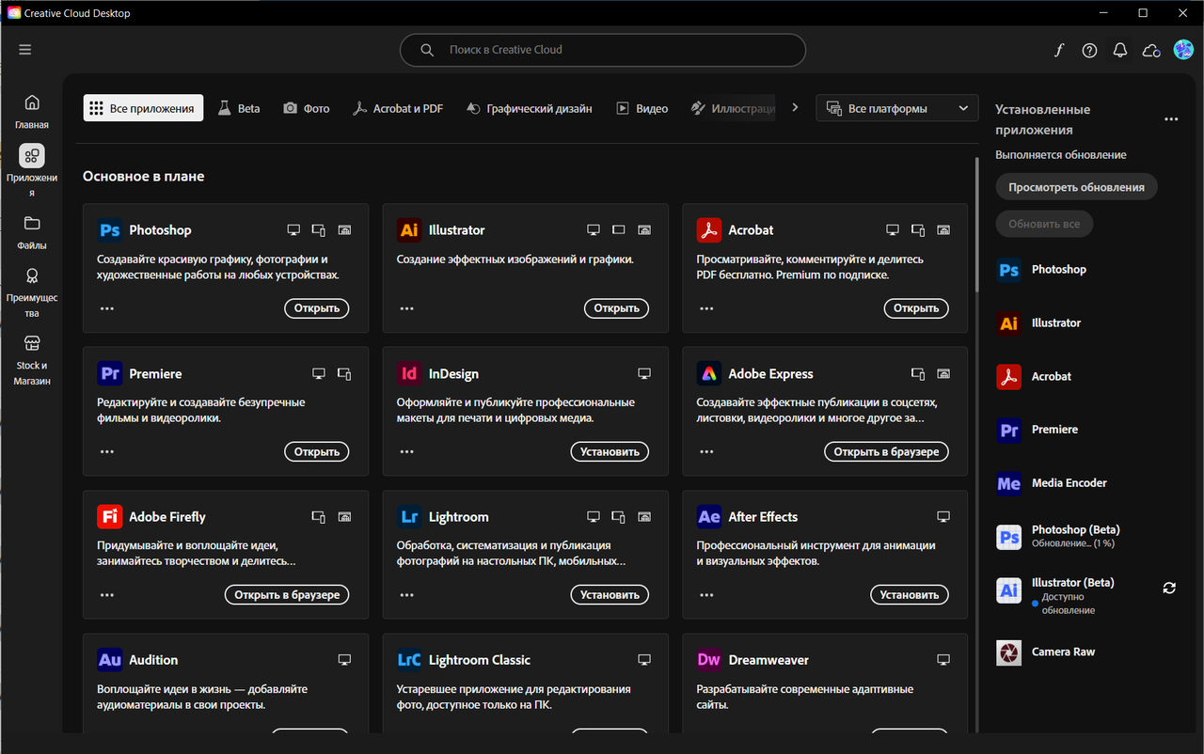Select Camera Raw icon in installed list

pos(1009,652)
